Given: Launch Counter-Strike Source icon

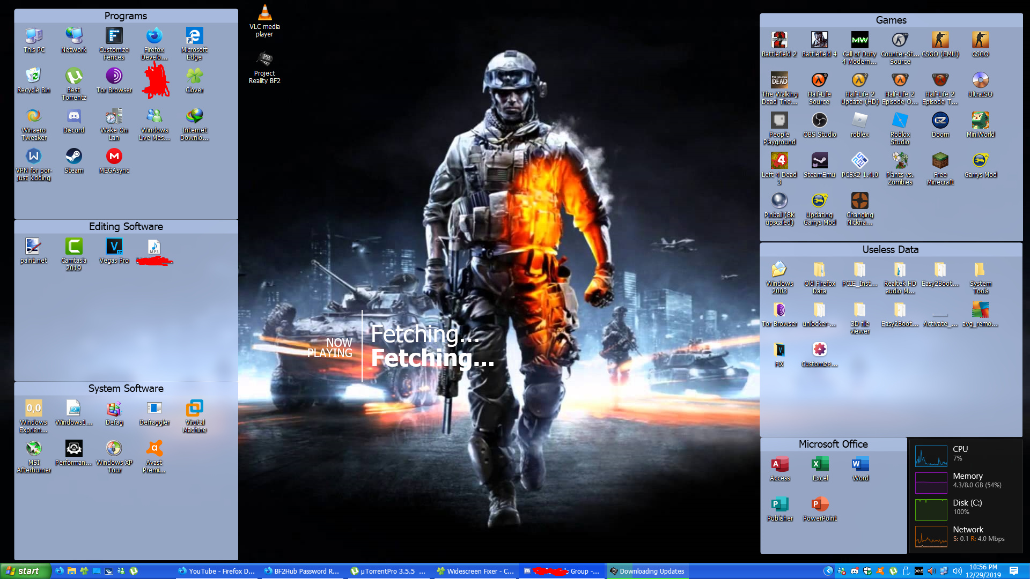Looking at the screenshot, I should (900, 48).
